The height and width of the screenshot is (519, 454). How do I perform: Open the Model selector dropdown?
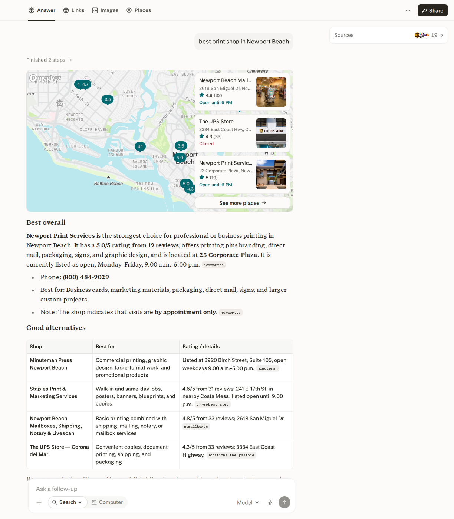248,502
